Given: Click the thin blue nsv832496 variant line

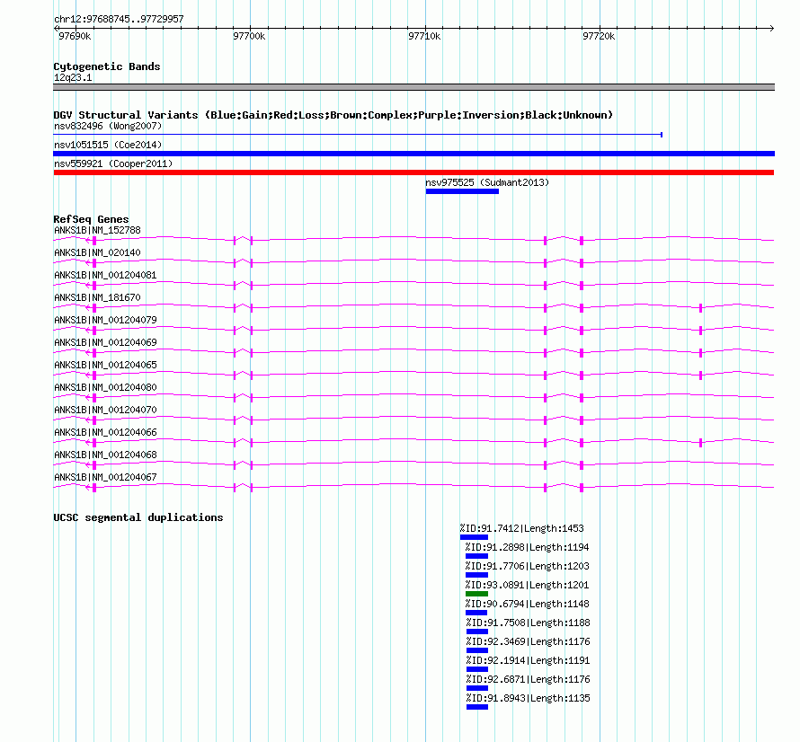Looking at the screenshot, I should (358, 135).
